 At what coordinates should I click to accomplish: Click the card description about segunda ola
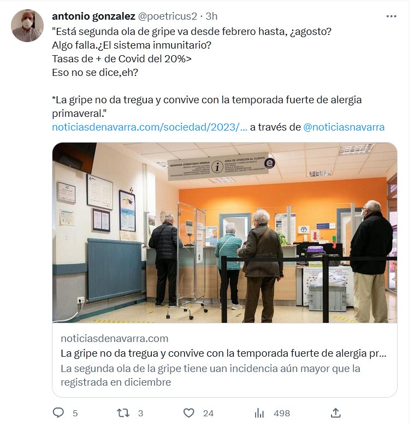point(210,375)
